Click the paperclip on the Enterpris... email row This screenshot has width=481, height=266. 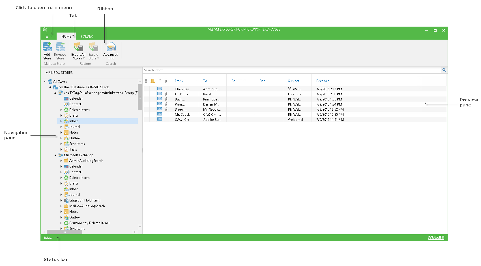click(166, 94)
